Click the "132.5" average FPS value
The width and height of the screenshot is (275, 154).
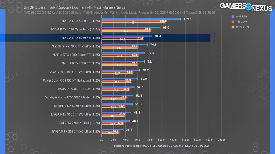point(188,19)
